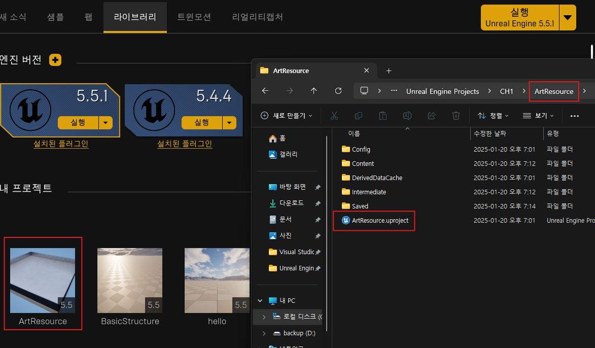Open 설치된 플러그인 link under 5.4.4

pyautogui.click(x=185, y=144)
